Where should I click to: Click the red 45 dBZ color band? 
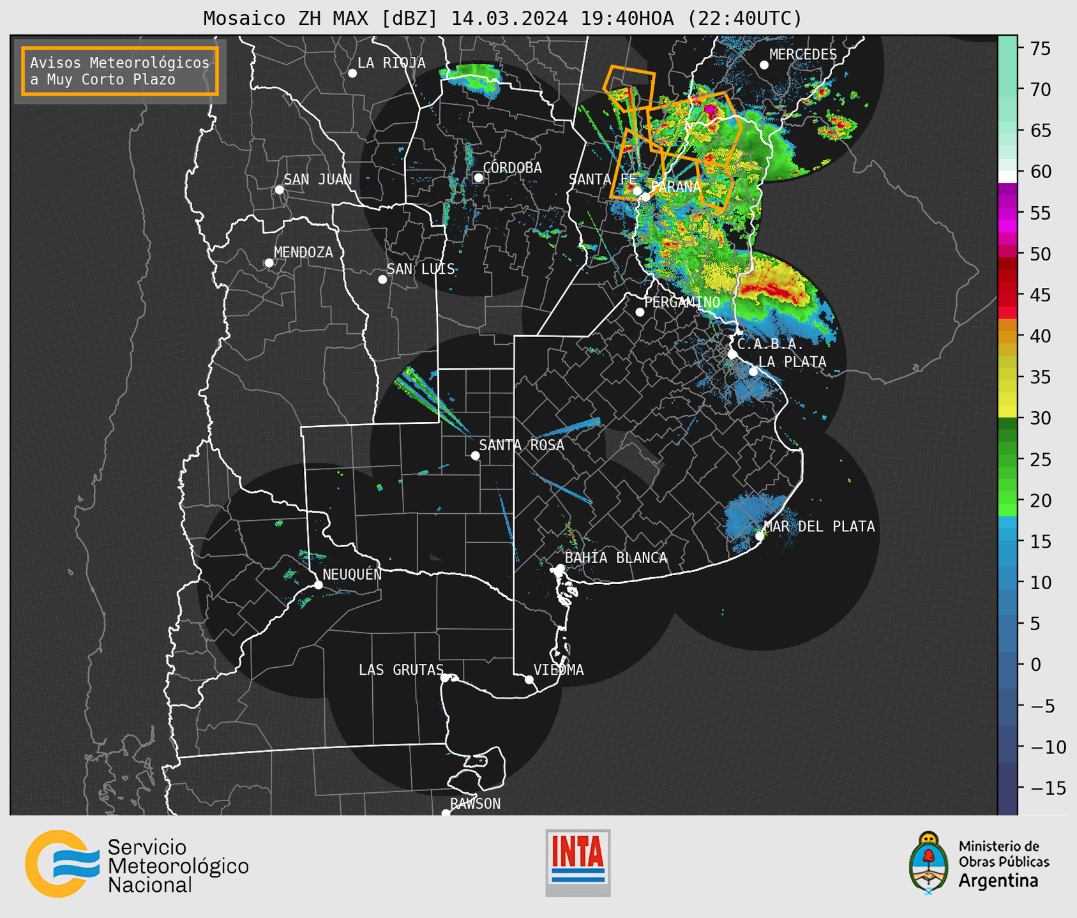click(1007, 295)
